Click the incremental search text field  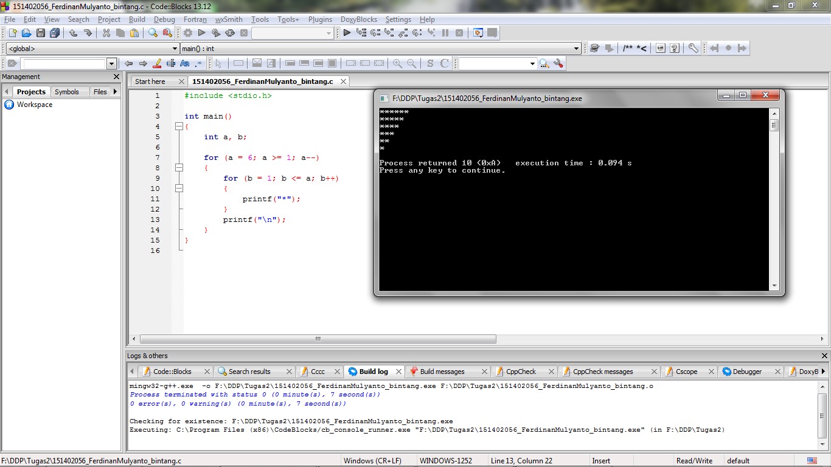click(x=64, y=63)
